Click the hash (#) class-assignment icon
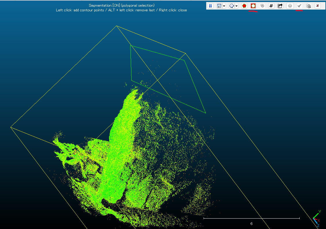 271,6
